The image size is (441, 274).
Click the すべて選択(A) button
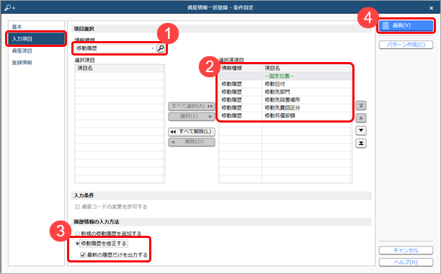(192, 106)
